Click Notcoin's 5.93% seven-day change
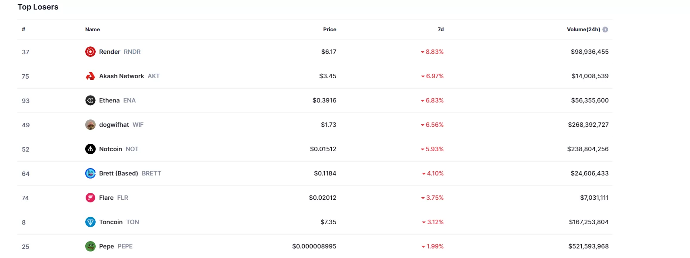Image resolution: width=690 pixels, height=258 pixels. coord(434,149)
